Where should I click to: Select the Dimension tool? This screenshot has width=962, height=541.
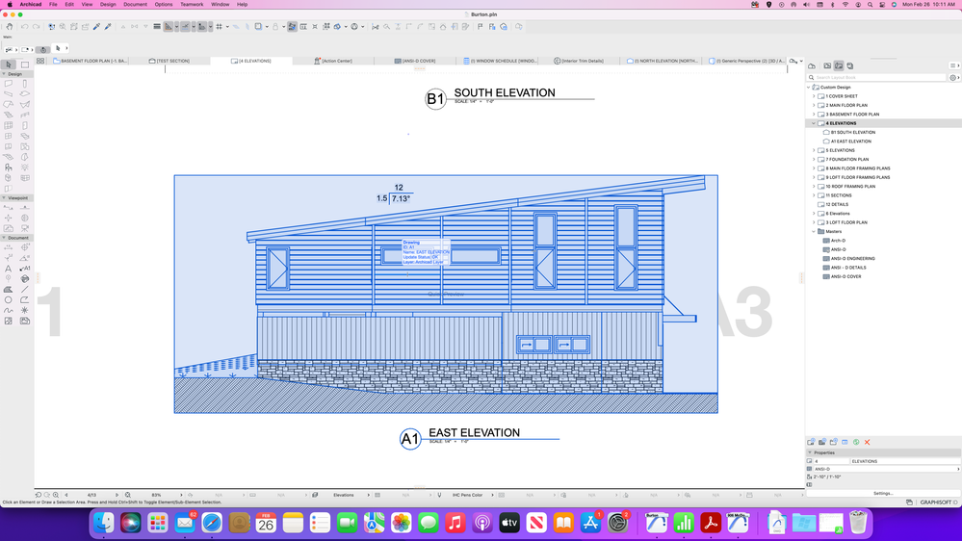pos(9,247)
